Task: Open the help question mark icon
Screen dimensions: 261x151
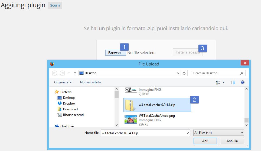Action: tap(243, 82)
